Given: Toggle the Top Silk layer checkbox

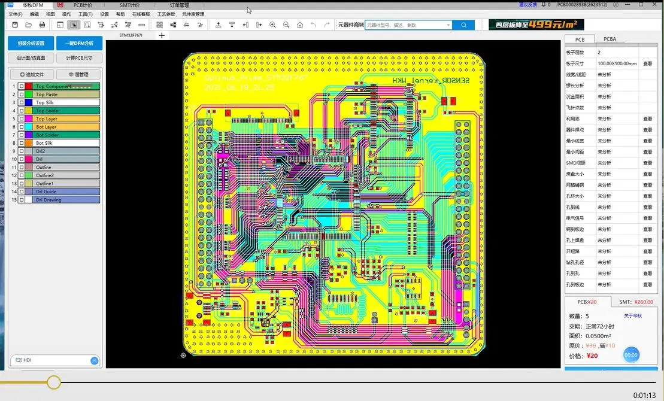Looking at the screenshot, I should click(21, 102).
